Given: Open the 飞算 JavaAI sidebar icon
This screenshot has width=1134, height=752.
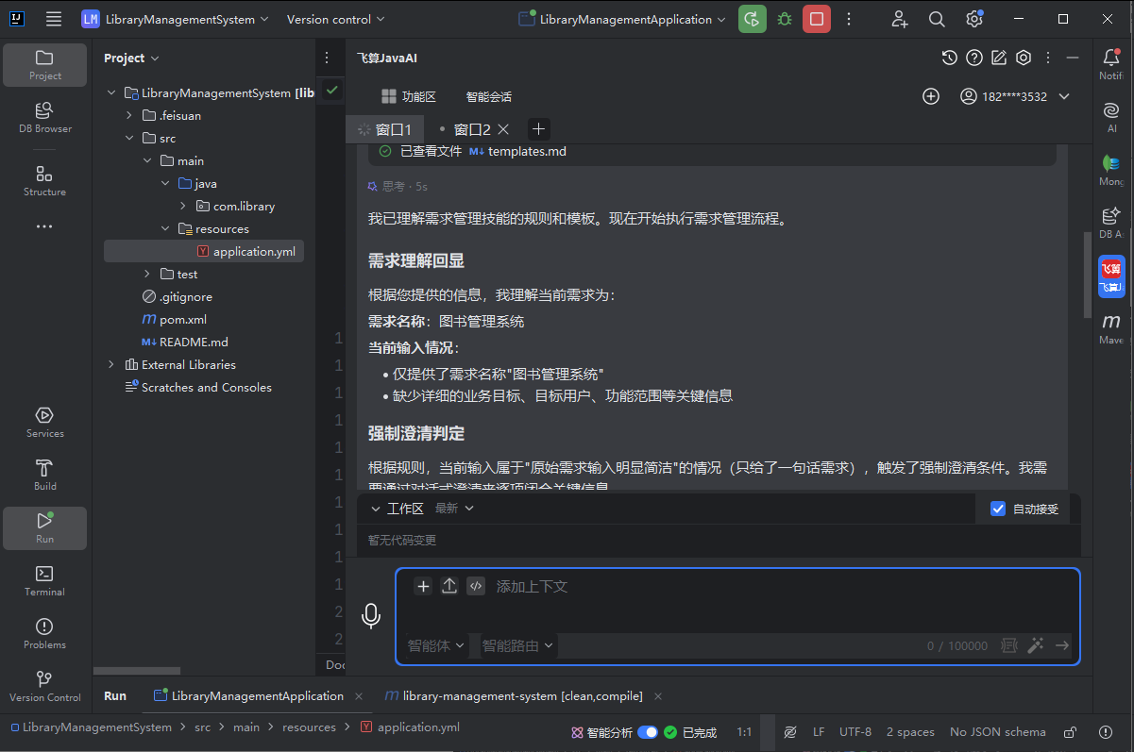Looking at the screenshot, I should (1111, 276).
